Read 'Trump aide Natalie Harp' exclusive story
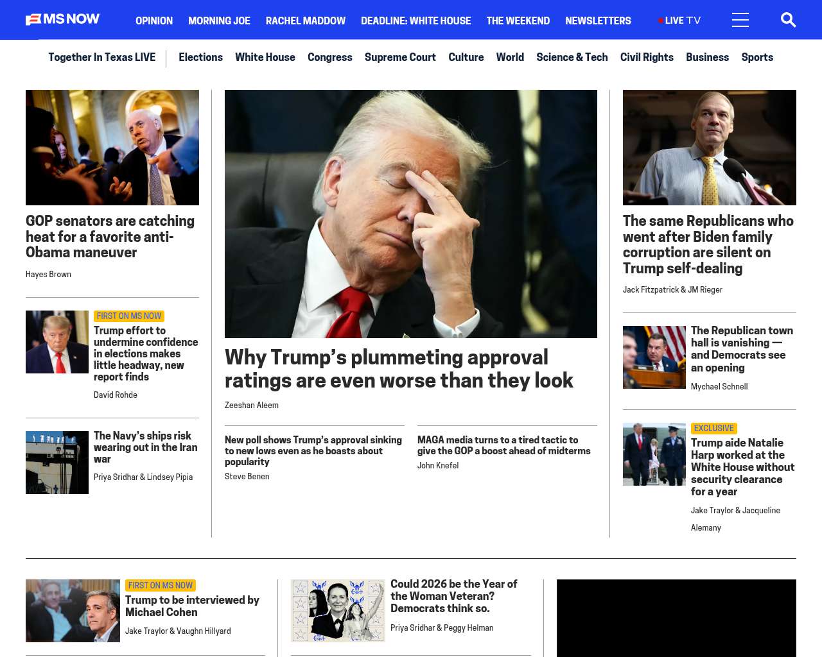 743,467
